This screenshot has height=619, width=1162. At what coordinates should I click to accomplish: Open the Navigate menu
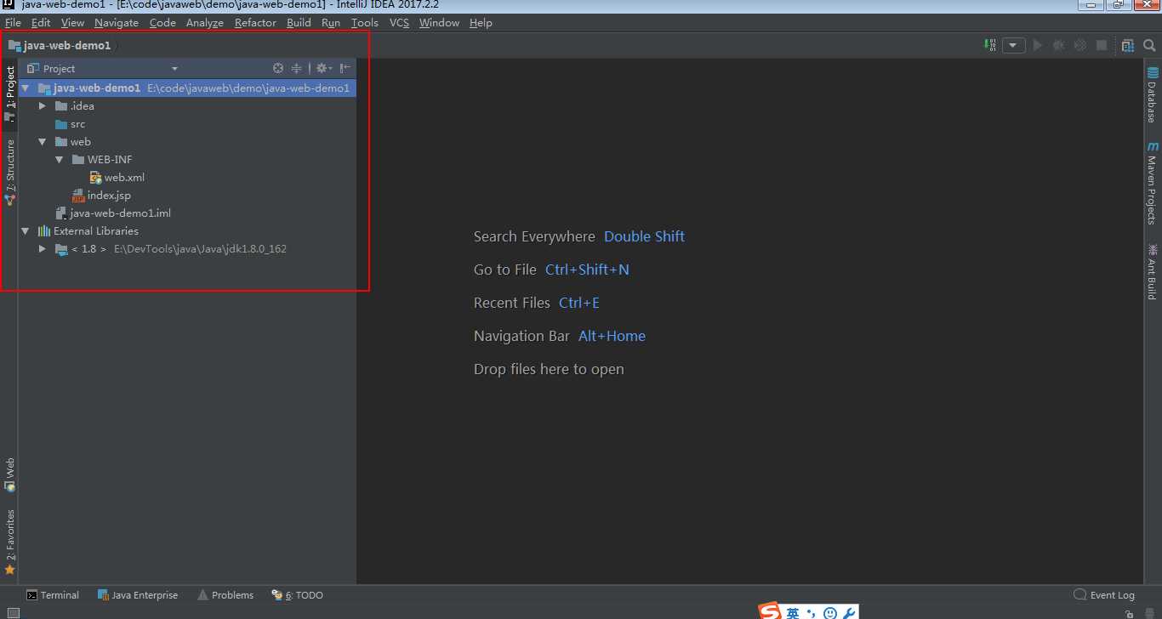117,23
